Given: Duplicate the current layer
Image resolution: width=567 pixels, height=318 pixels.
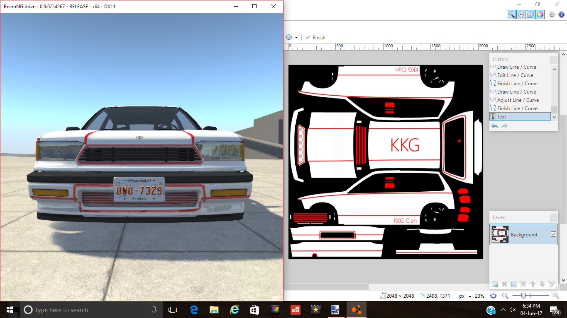Looking at the screenshot, I should 514,284.
